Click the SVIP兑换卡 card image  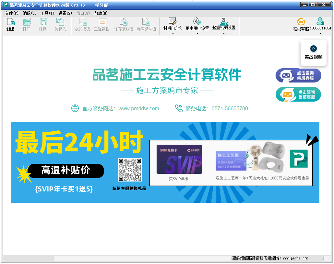pyautogui.click(x=179, y=159)
